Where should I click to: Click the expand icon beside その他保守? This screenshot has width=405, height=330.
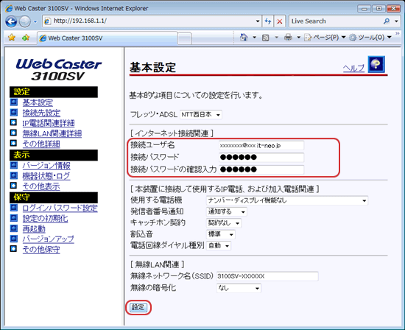coord(13,248)
